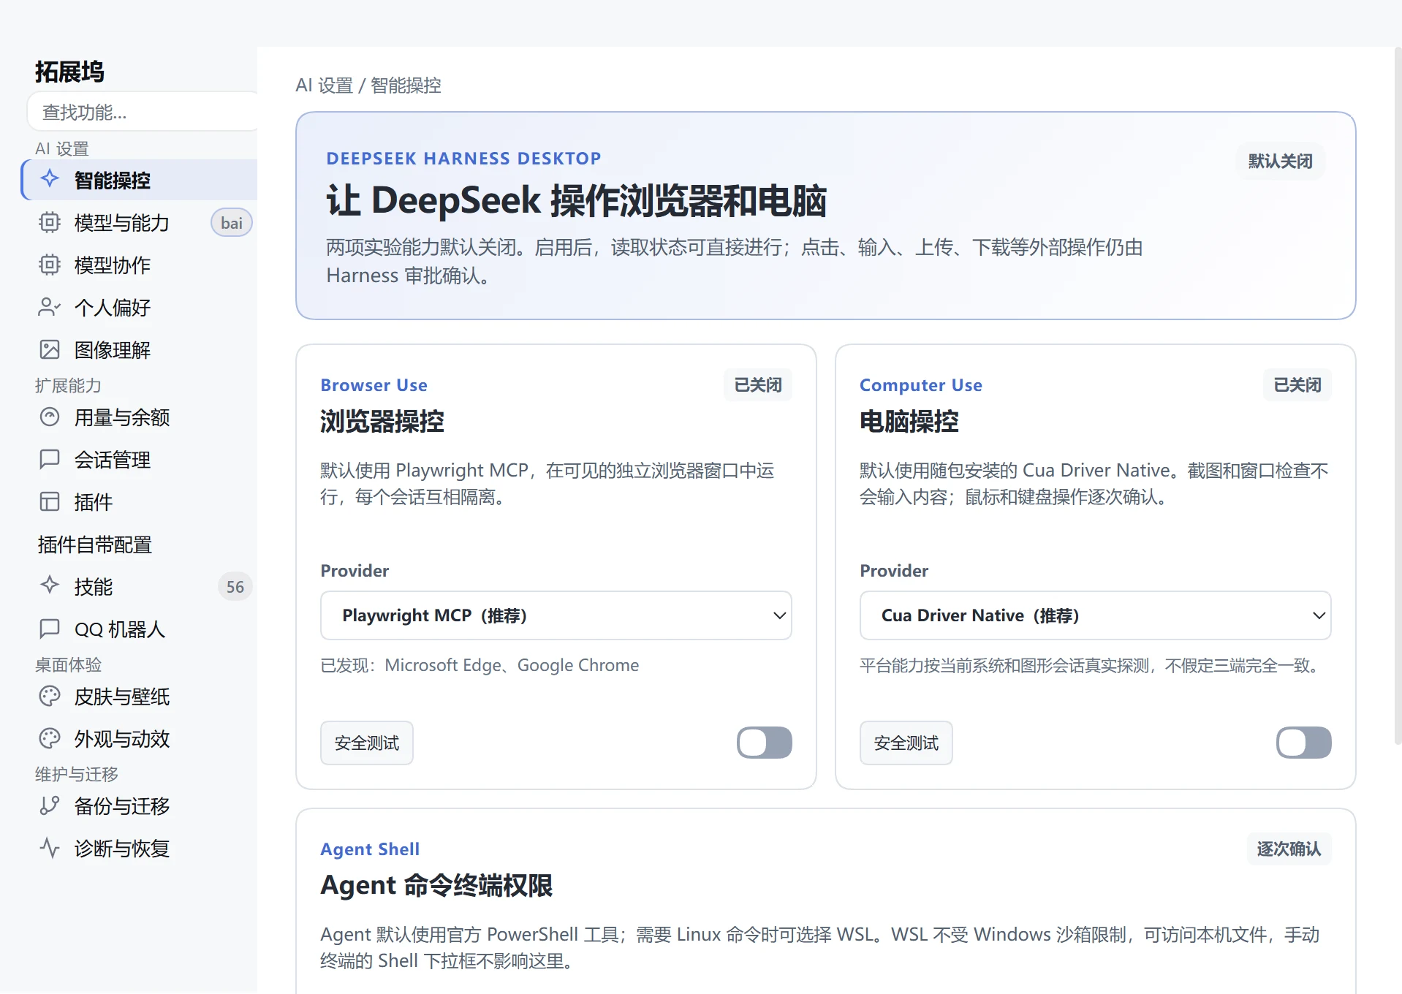Click the 已发现：Microsoft Edge、Google Chrome text
Image resolution: width=1402 pixels, height=994 pixels.
480,665
